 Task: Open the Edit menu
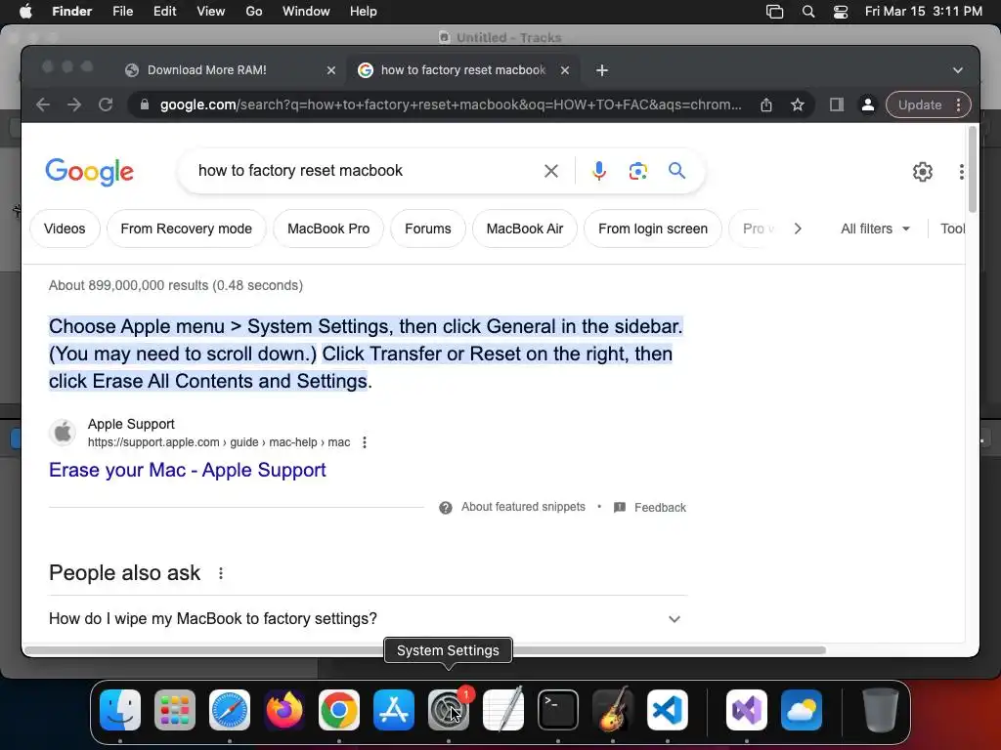click(164, 12)
